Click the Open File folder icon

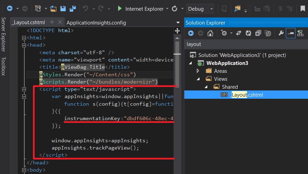point(53,9)
